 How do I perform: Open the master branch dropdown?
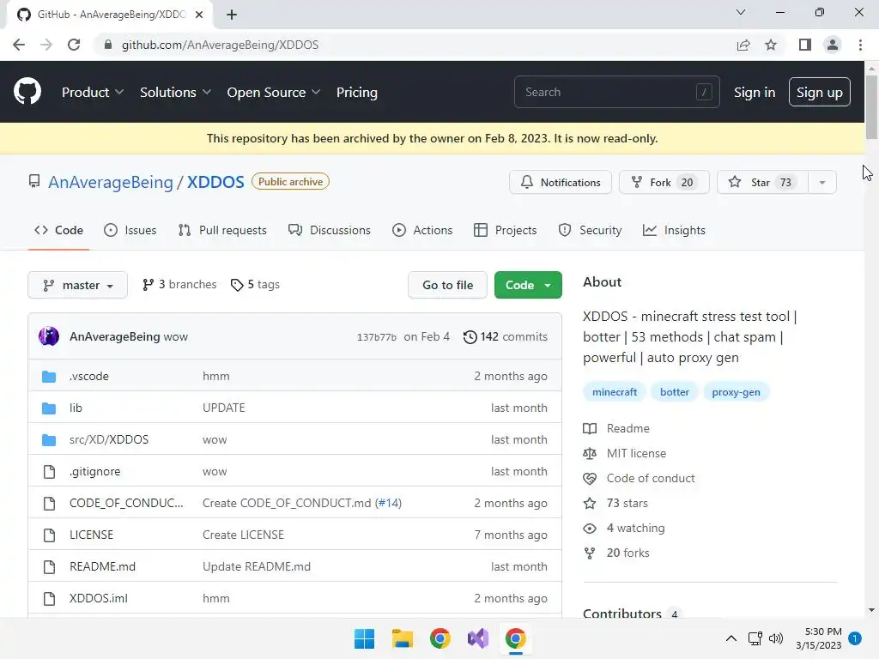(x=77, y=285)
